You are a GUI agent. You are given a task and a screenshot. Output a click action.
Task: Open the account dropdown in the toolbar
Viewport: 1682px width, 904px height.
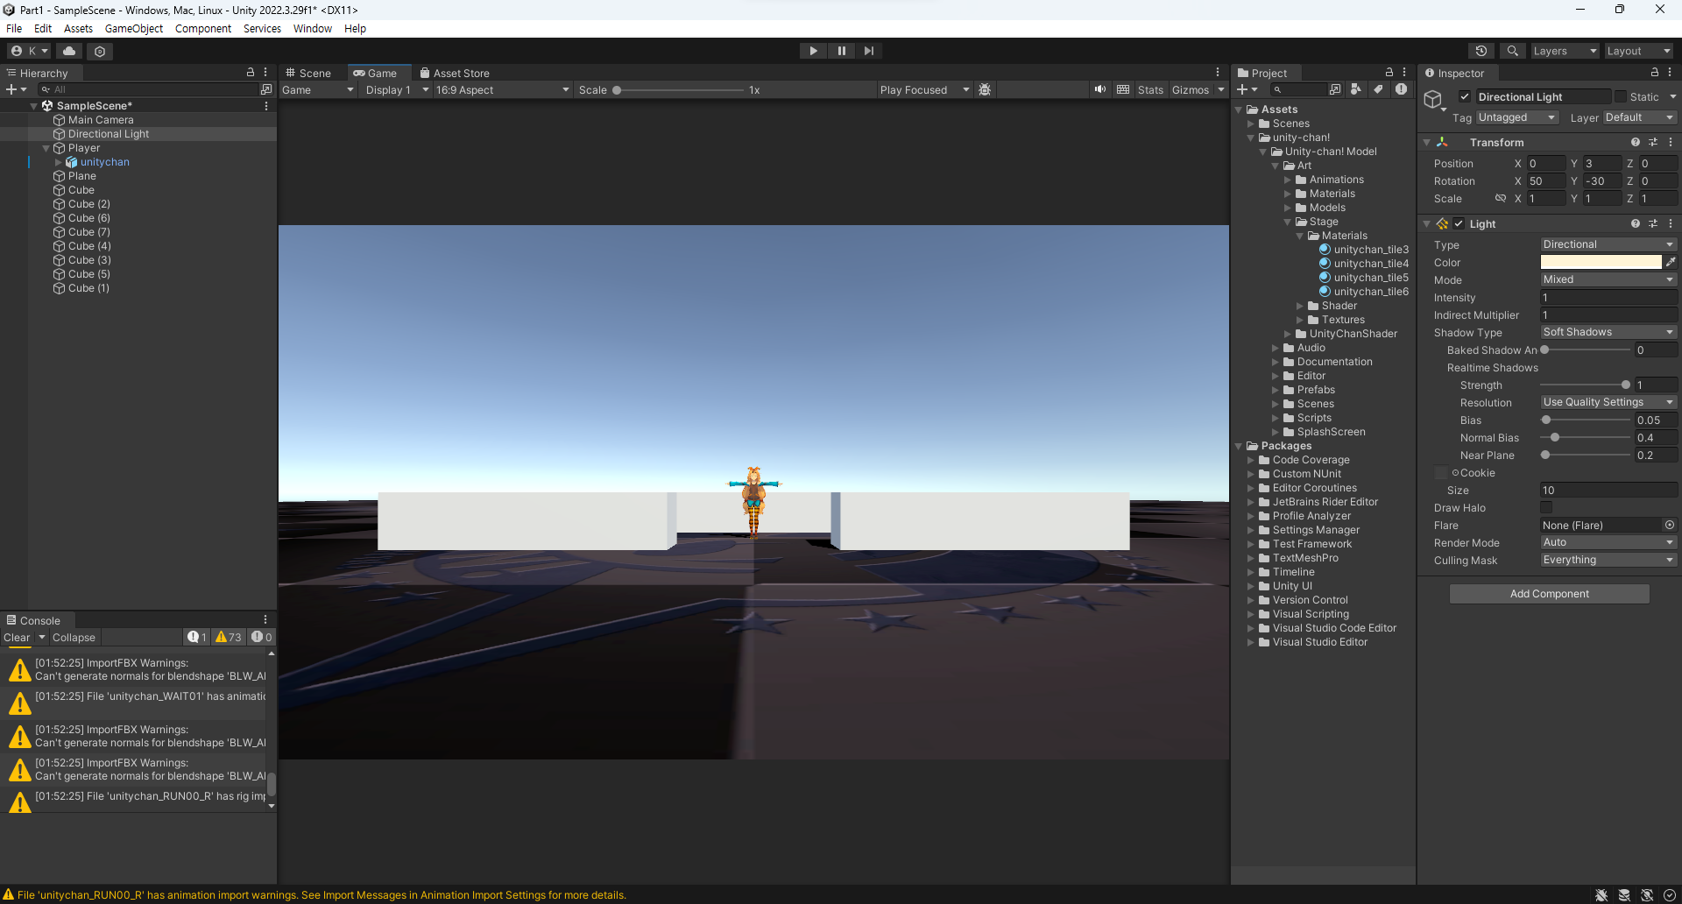tap(29, 51)
